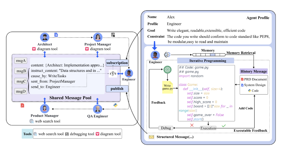
Task: Click the Architect avatar icon
Action: click(45, 37)
